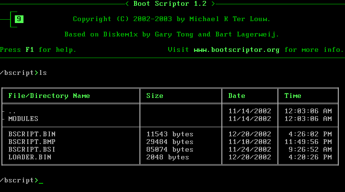
Task: Click the boxed number 9 icon
Action: pyautogui.click(x=19, y=19)
